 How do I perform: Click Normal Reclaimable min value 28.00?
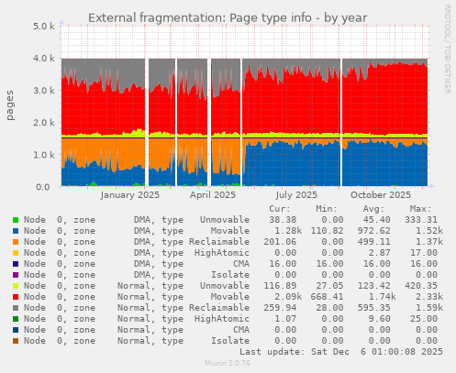329,308
